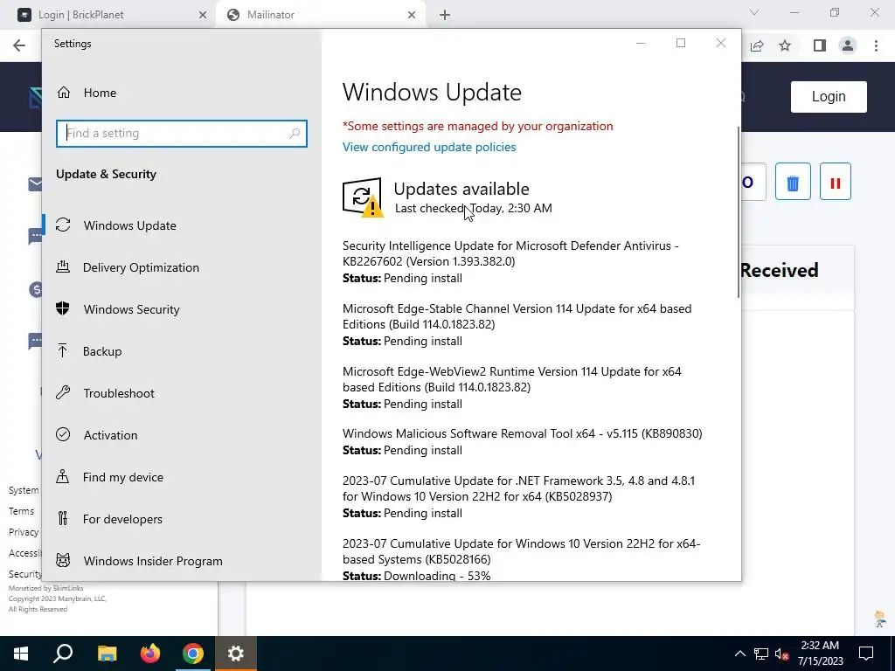This screenshot has height=671, width=895.
Task: Switch to Chrome on the taskbar
Action: click(x=193, y=654)
